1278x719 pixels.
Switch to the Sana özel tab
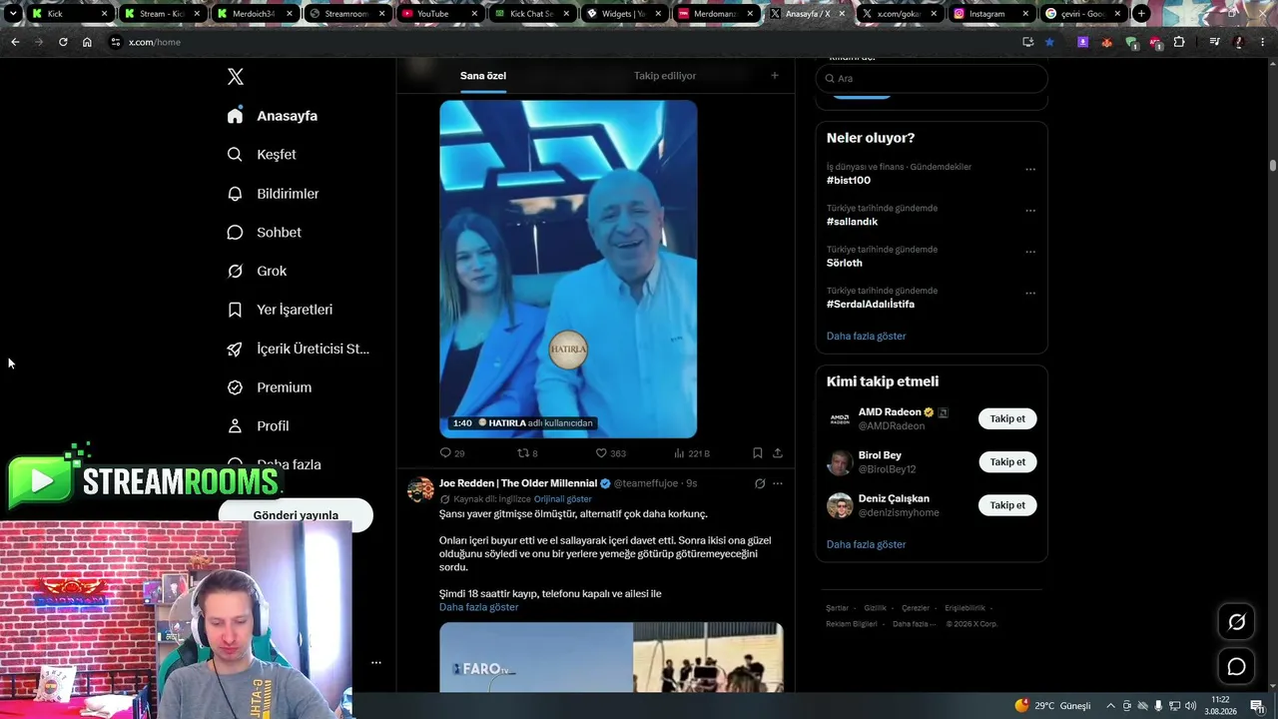click(483, 76)
